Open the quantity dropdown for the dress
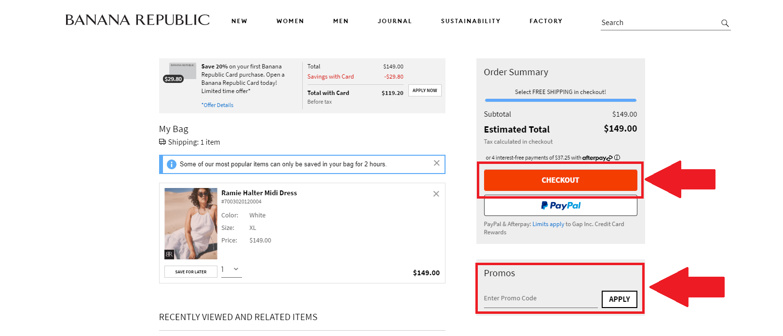Viewport: 783px width, 336px height. point(231,269)
